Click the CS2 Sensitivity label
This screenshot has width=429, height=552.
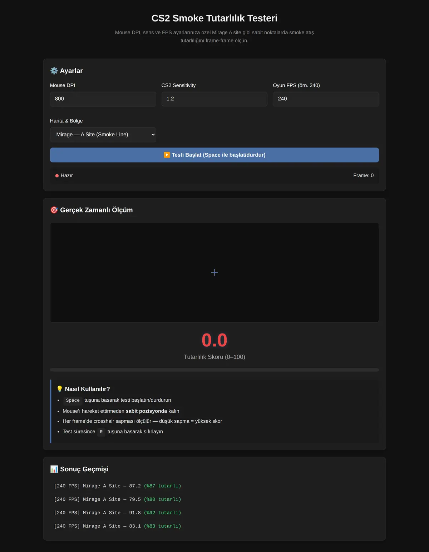(178, 85)
